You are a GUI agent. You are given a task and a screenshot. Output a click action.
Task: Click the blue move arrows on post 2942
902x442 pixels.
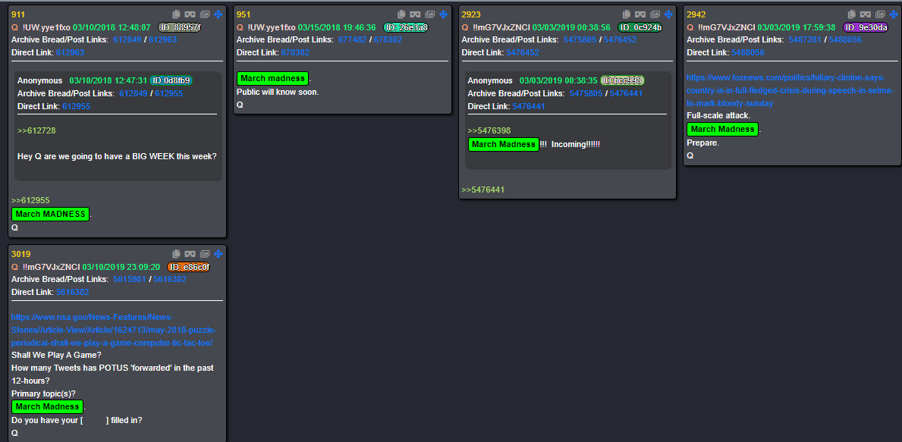(x=894, y=14)
